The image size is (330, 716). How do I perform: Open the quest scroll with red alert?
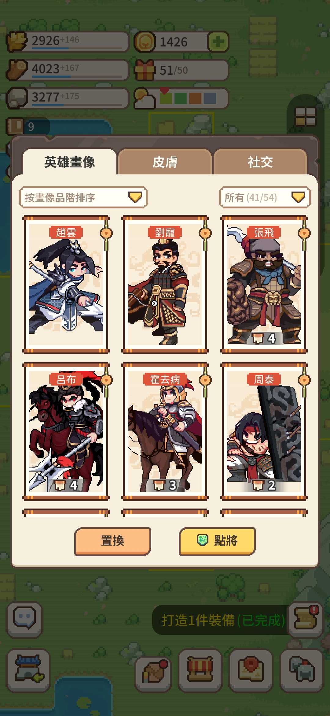[x=306, y=618]
